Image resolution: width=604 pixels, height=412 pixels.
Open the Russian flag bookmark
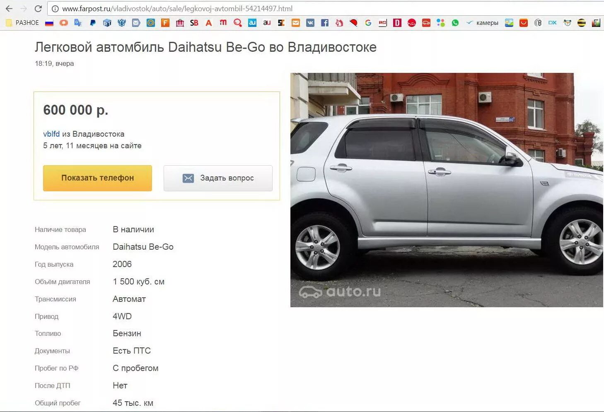click(x=49, y=23)
